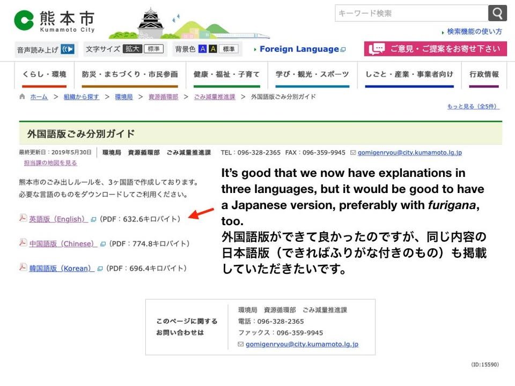This screenshot has width=515, height=386.
Task: Click the PDF icon for English version
Action: click(23, 218)
